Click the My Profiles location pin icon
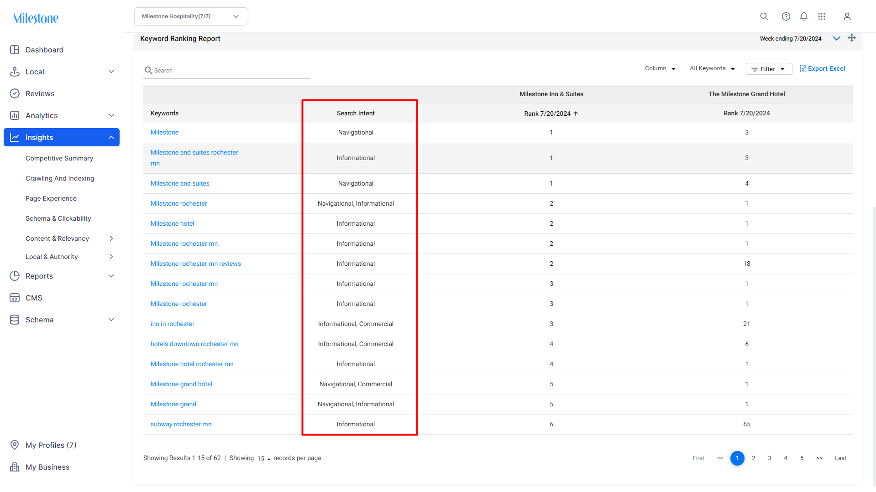Screen dimensions: 876x492 tap(15, 445)
